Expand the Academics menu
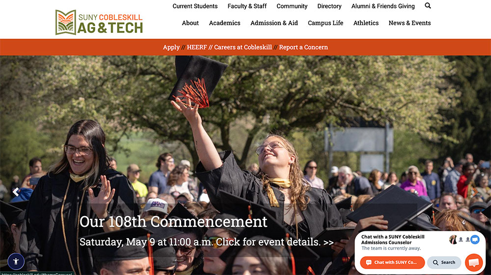Image resolution: width=491 pixels, height=275 pixels. point(224,23)
